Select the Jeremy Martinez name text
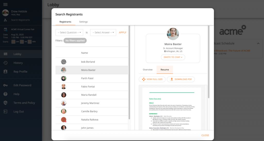This screenshot has height=141, width=264. [90, 103]
